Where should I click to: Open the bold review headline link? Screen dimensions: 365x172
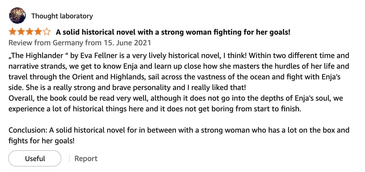point(173,32)
